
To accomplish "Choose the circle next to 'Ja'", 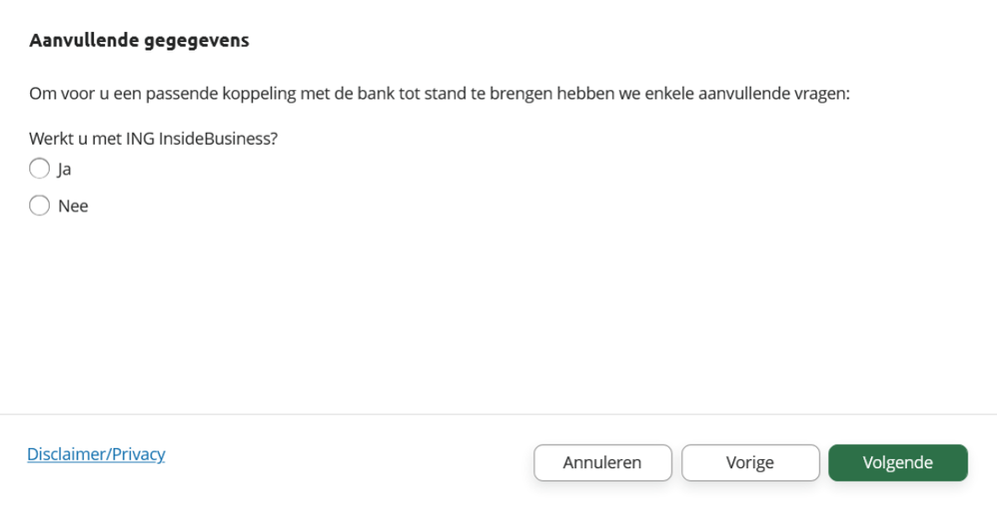I will tap(39, 169).
